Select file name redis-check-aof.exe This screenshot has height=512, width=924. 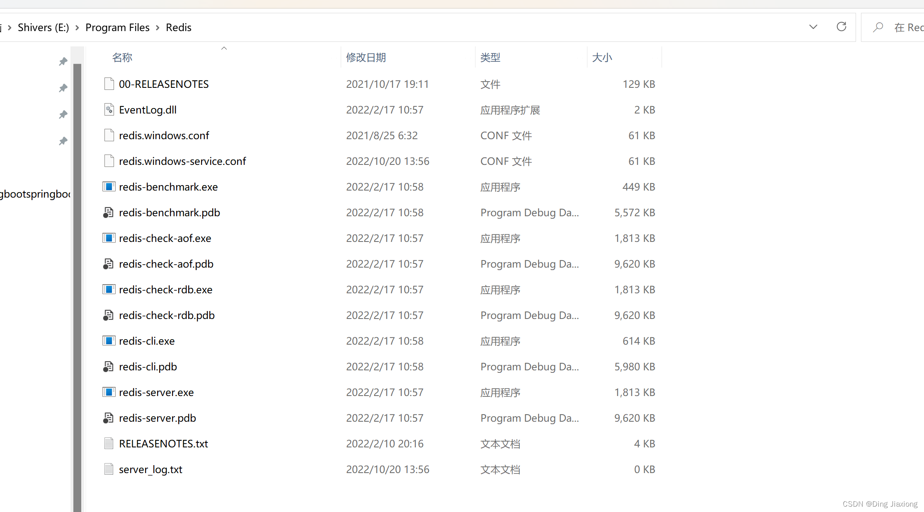click(165, 238)
